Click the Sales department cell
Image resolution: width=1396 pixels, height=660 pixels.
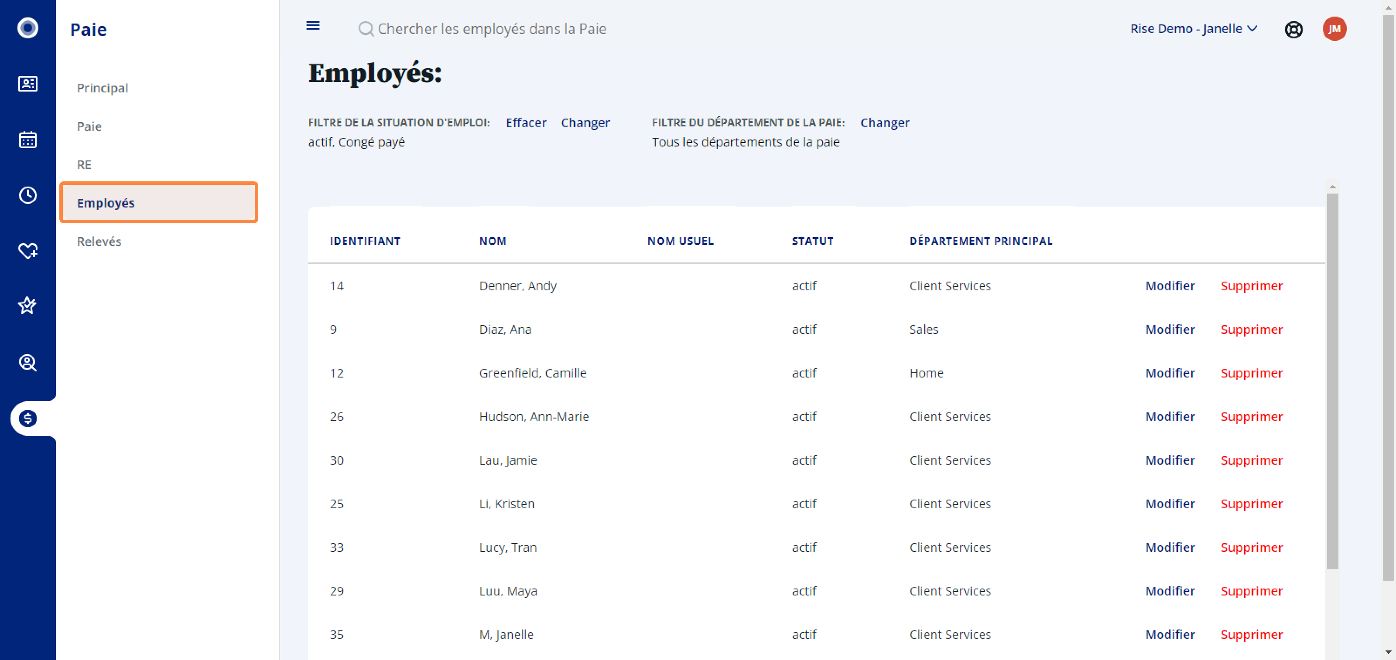924,329
